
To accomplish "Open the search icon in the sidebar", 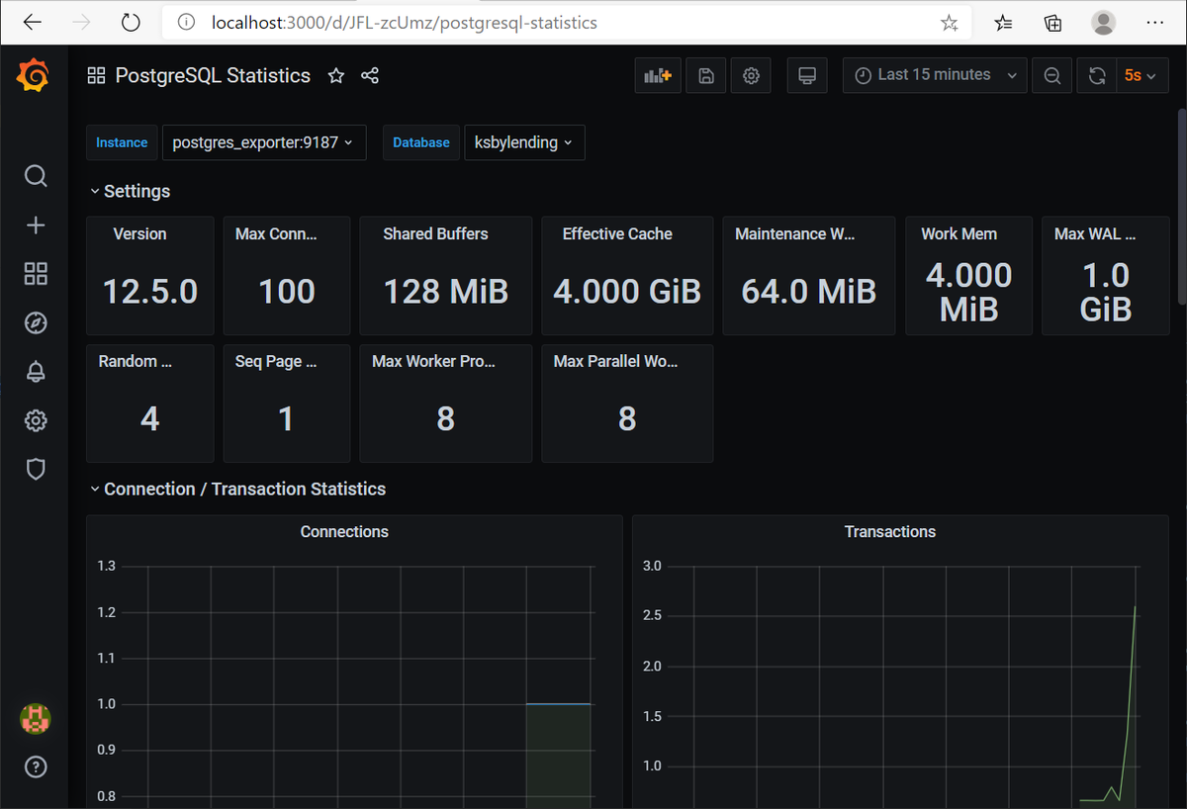I will point(36,176).
